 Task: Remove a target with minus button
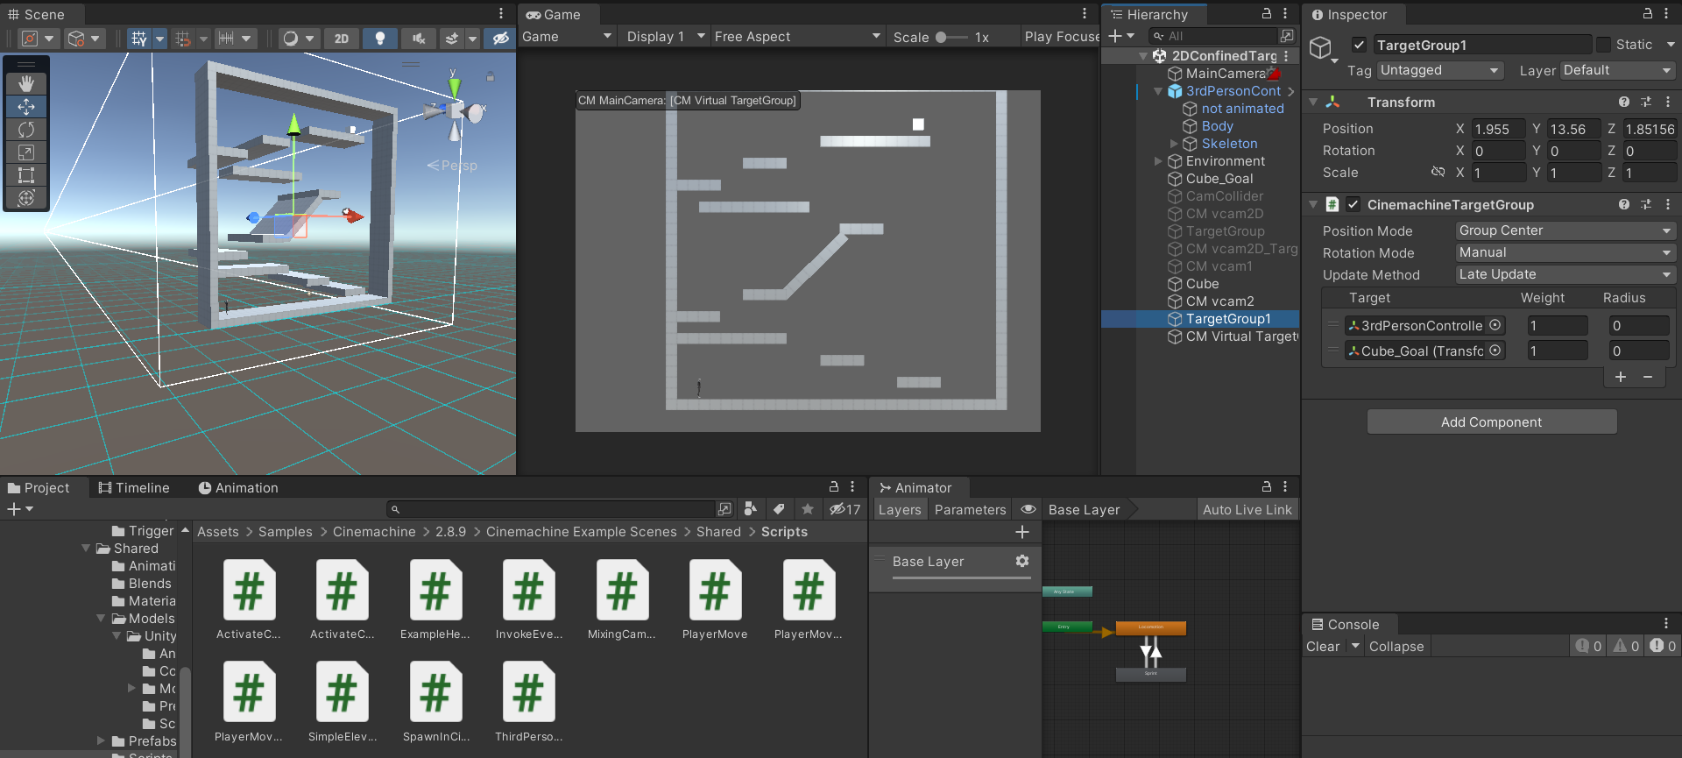click(1648, 377)
